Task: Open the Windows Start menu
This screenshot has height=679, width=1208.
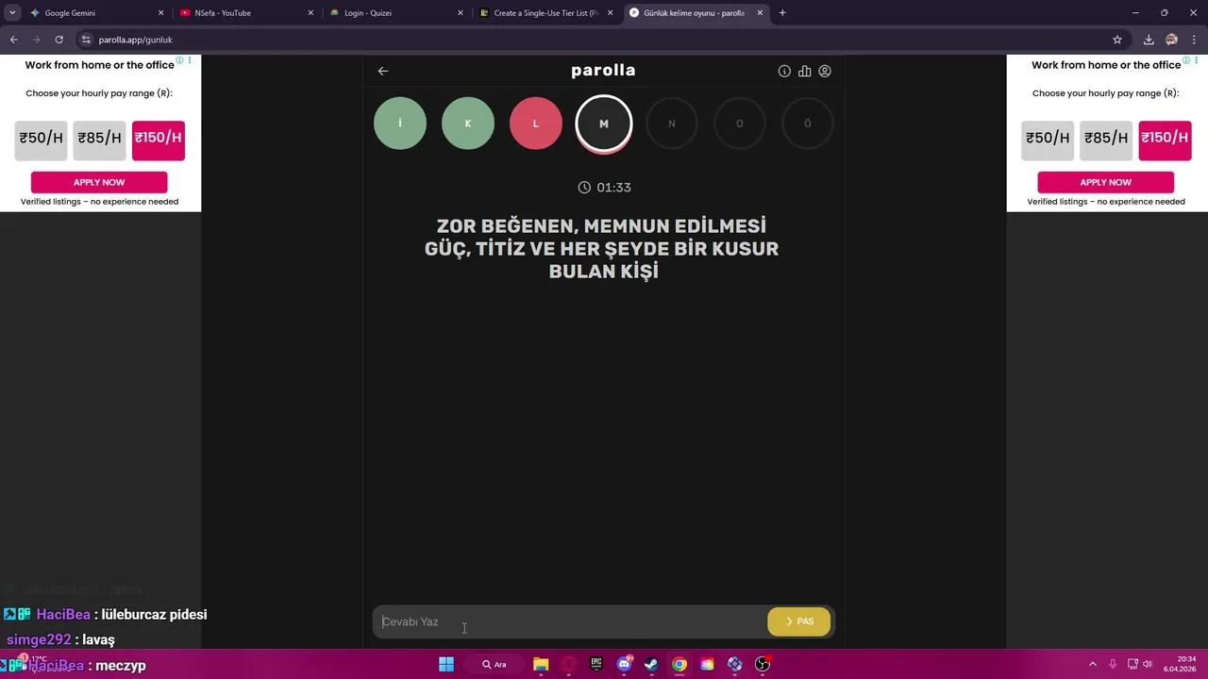Action: (x=446, y=664)
